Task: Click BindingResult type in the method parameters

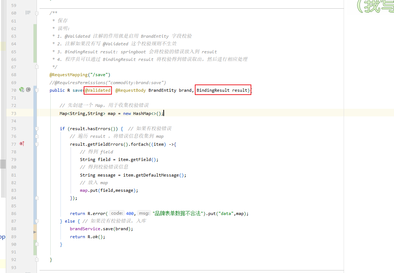Action: point(213,90)
